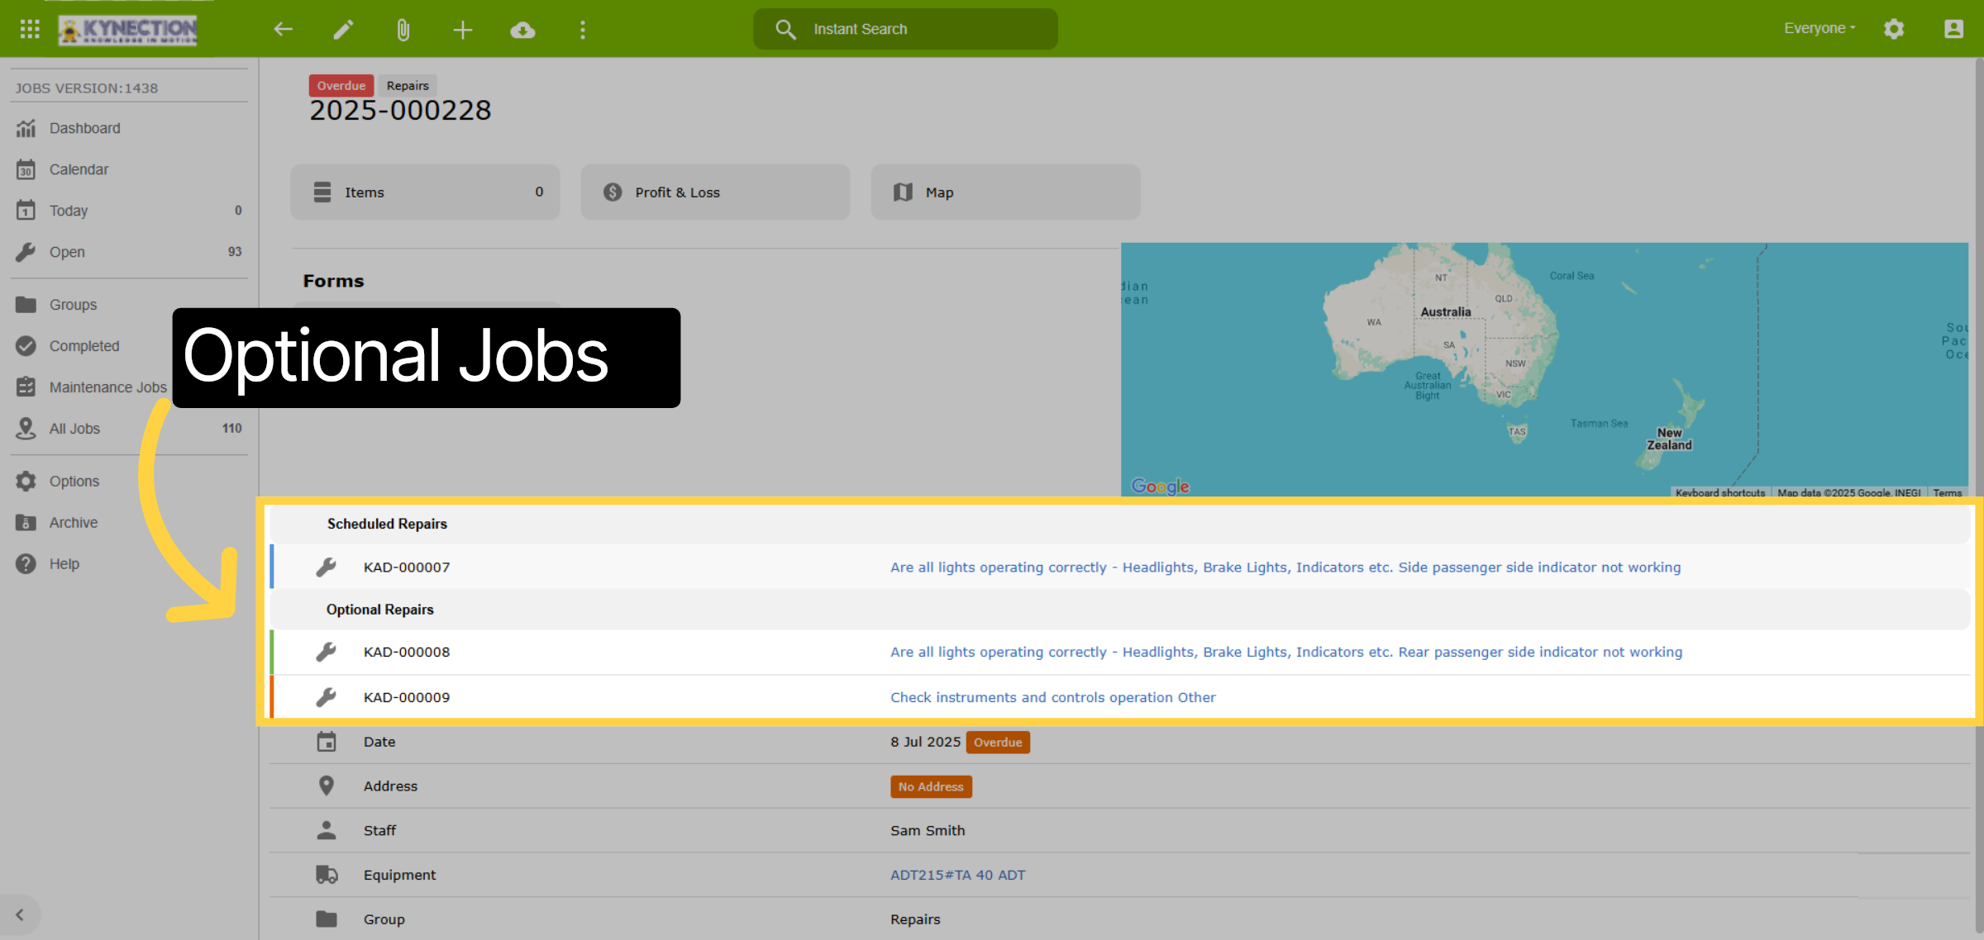The image size is (1984, 940).
Task: Open the Open jobs list
Action: pyautogui.click(x=129, y=252)
